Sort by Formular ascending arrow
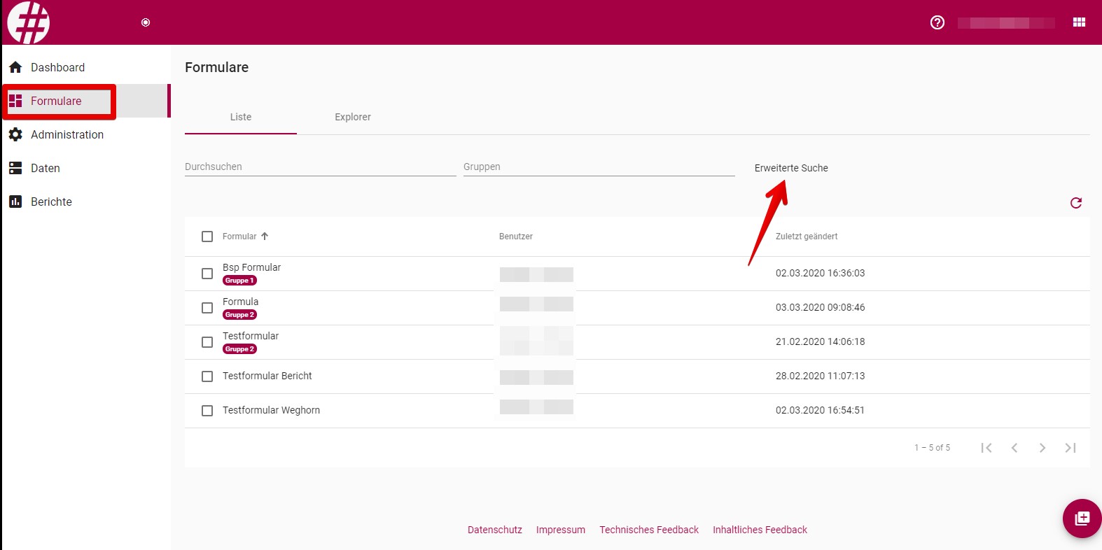Screen dimensions: 1102x550 pos(265,237)
